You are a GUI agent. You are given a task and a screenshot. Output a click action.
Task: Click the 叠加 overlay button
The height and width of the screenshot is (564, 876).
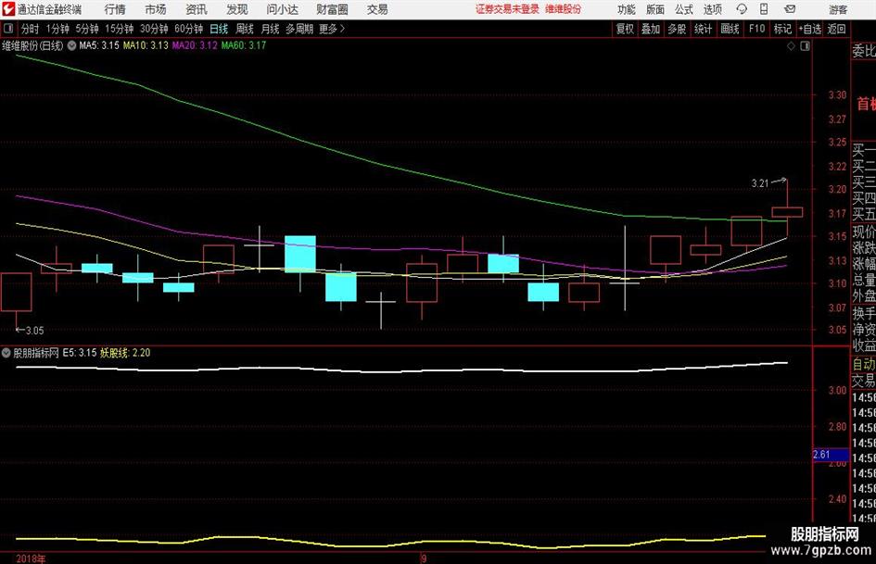tap(651, 29)
